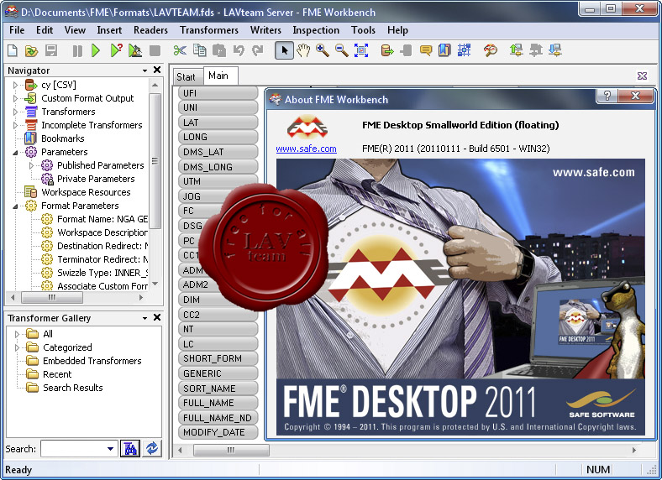Click the Add bookmark icon in toolbar
Image resolution: width=662 pixels, height=480 pixels.
[x=444, y=50]
